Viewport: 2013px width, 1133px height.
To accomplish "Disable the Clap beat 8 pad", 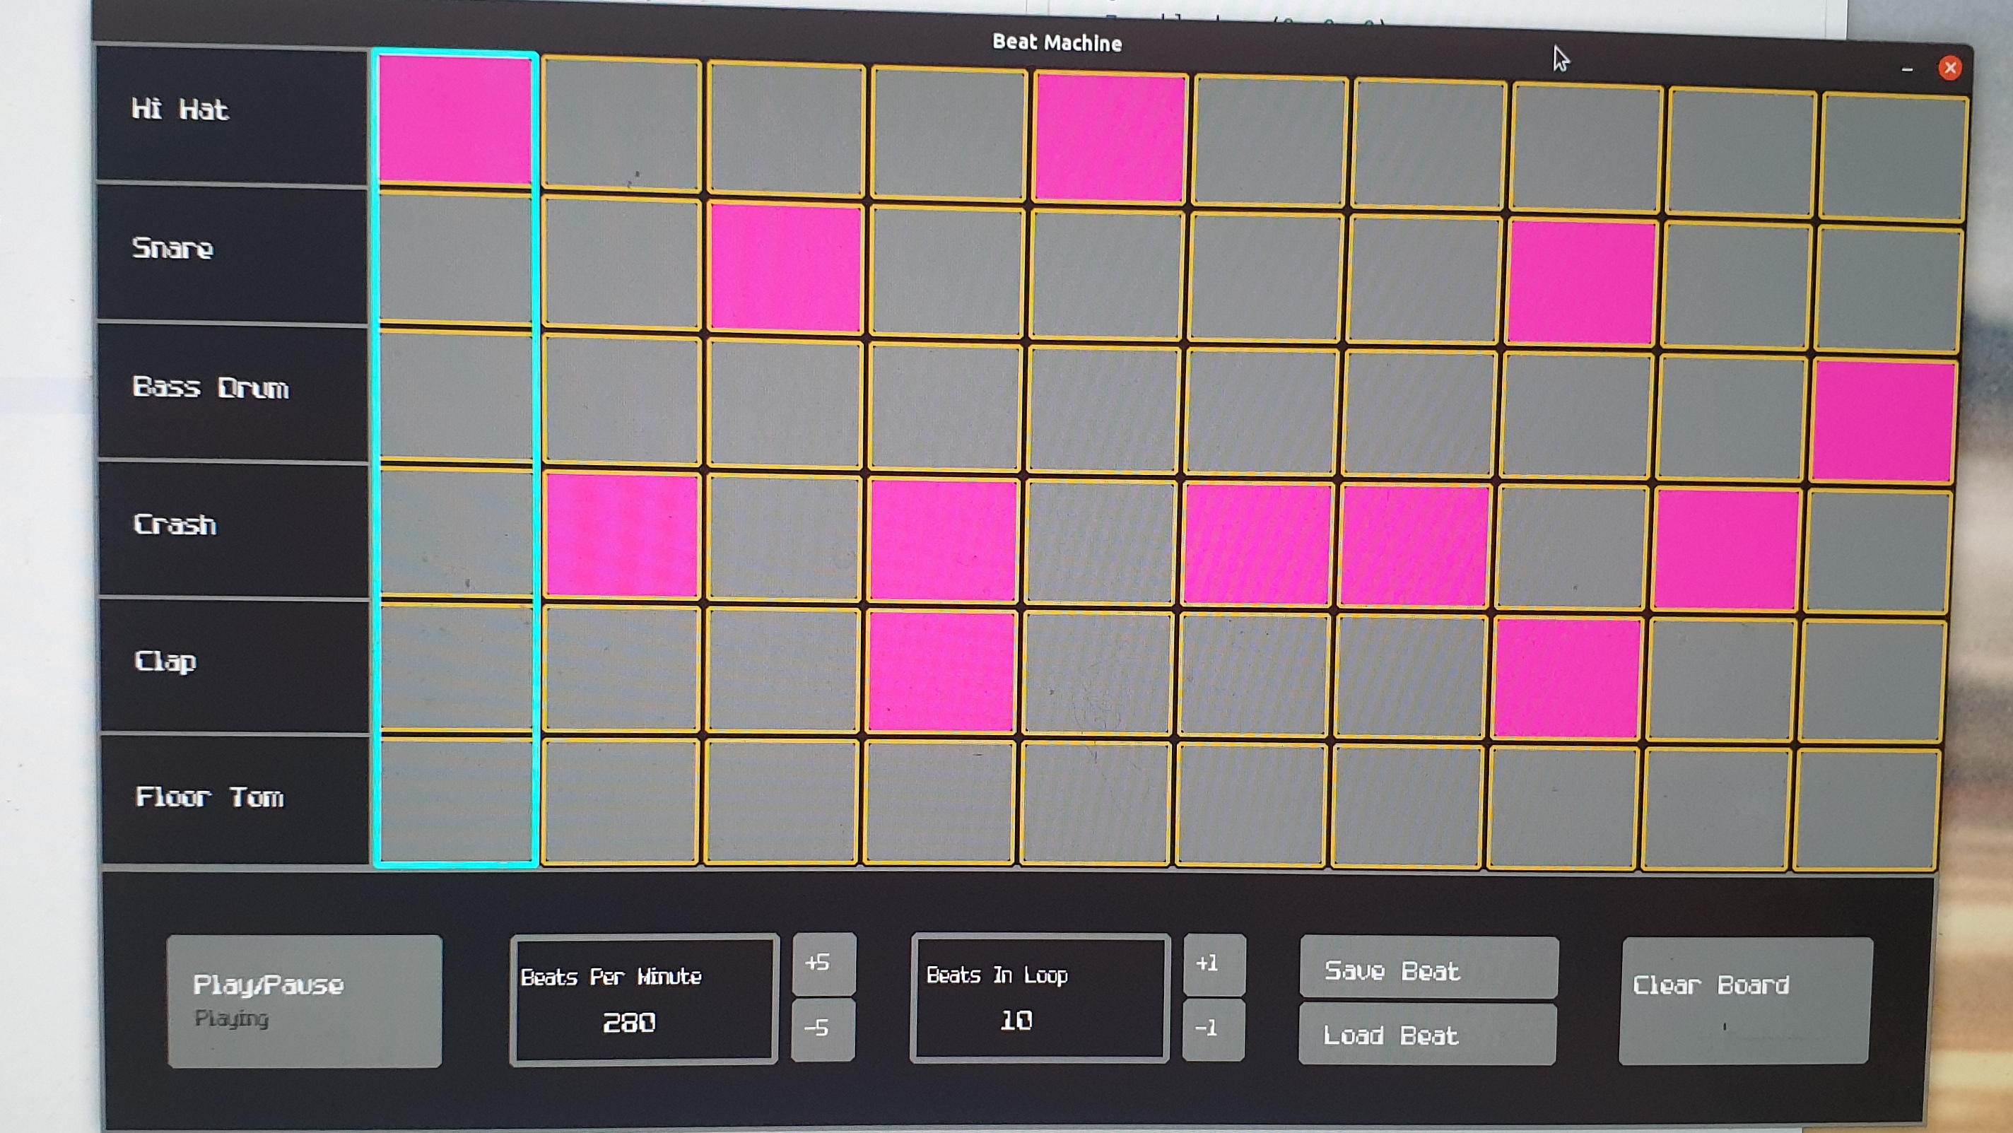I will 1566,679.
